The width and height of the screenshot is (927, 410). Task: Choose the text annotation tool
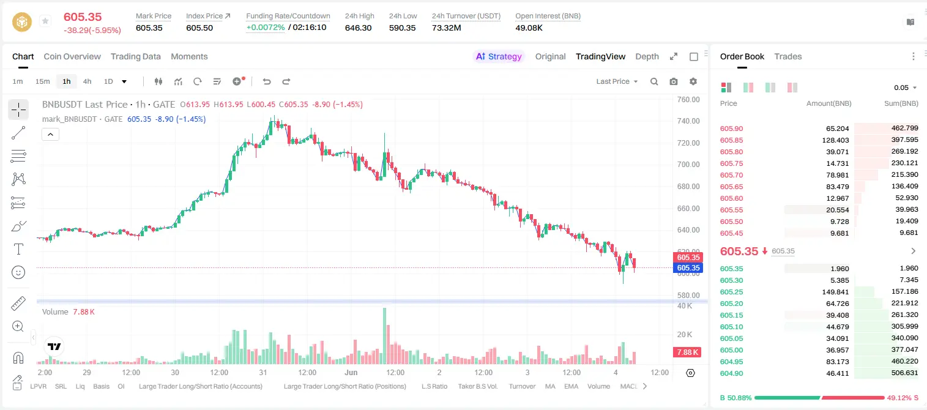pos(18,249)
